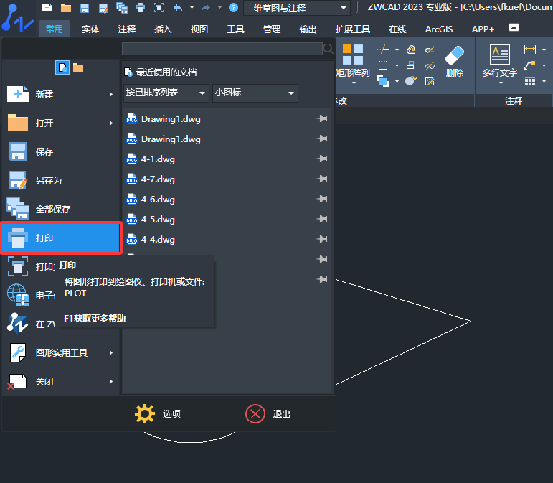Switch to the 扩展工具 ribbon tab
The image size is (553, 483).
353,29
